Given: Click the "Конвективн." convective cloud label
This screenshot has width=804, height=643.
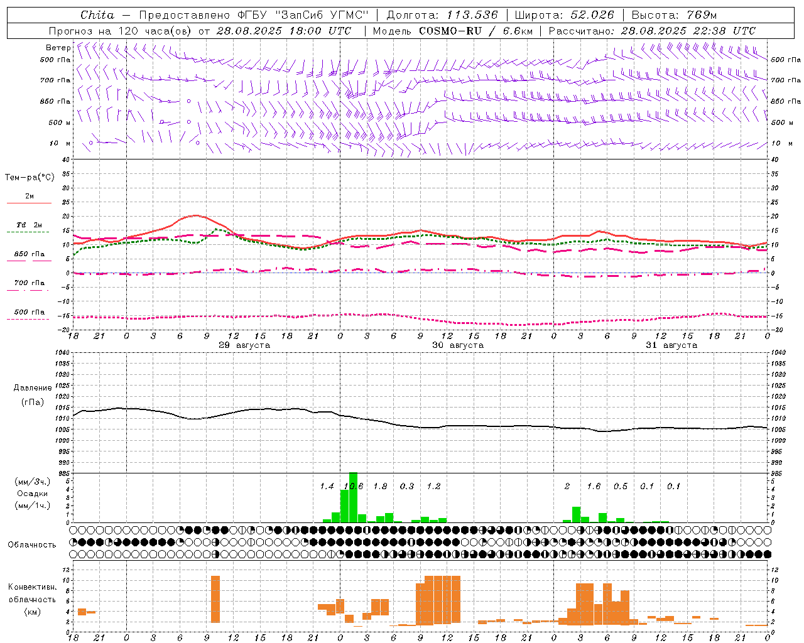Looking at the screenshot, I should click(32, 587).
